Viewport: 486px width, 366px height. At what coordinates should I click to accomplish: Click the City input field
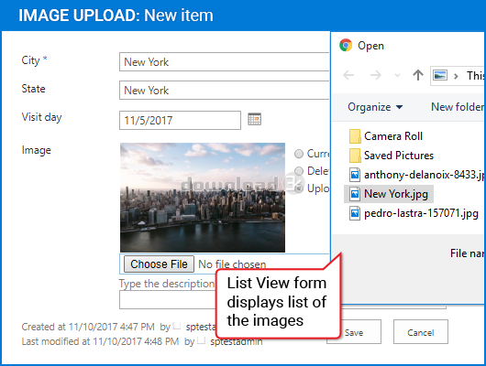(224, 62)
